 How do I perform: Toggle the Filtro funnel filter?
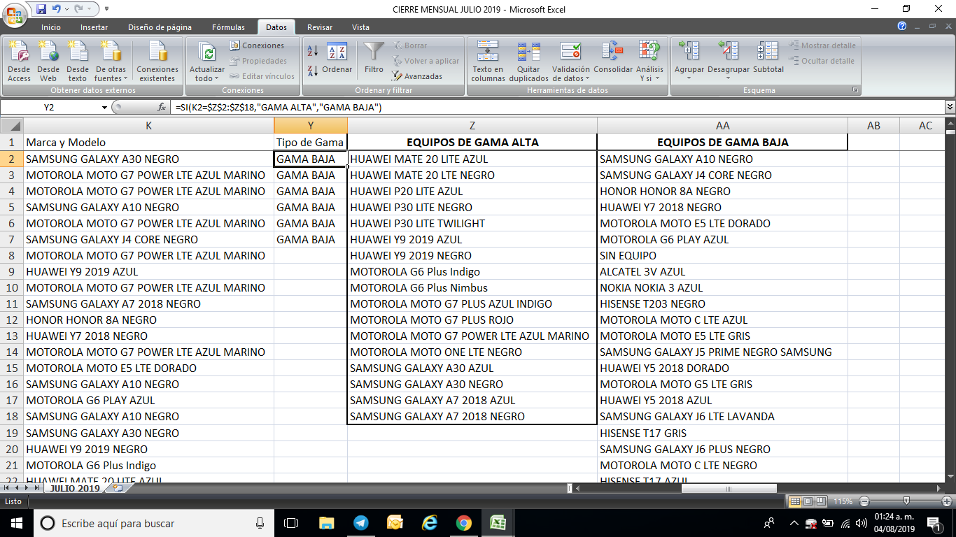[x=374, y=57]
